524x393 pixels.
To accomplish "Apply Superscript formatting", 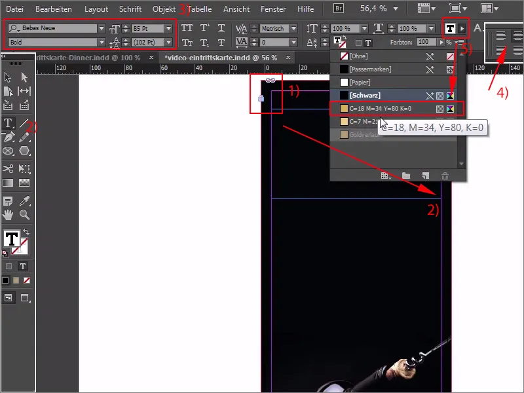I will coord(204,28).
